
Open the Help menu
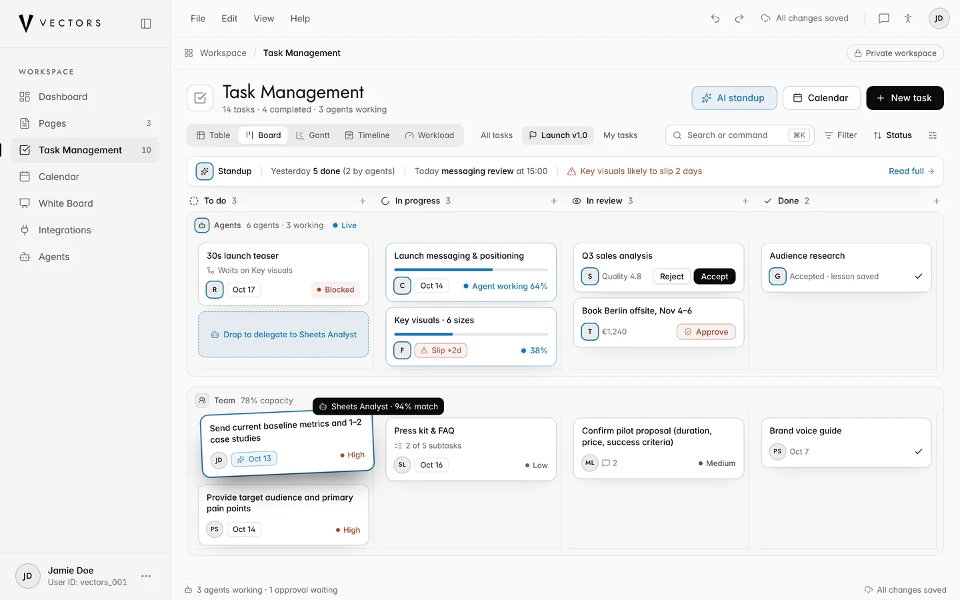(x=300, y=19)
